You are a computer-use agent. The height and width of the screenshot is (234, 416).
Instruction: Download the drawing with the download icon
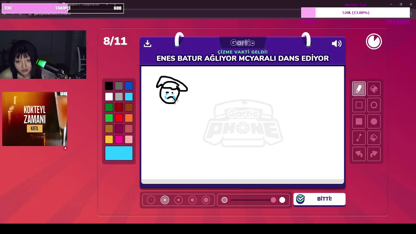[x=148, y=44]
